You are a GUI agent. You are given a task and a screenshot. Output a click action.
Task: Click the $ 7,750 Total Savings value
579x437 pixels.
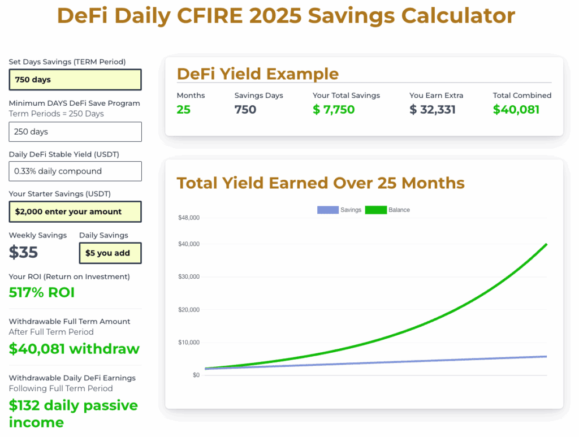pyautogui.click(x=334, y=110)
